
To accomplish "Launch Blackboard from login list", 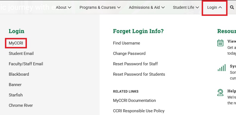I will coord(19,74).
